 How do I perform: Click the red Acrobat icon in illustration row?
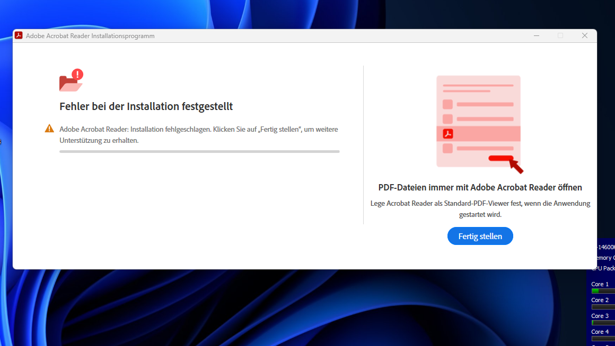[x=448, y=134]
